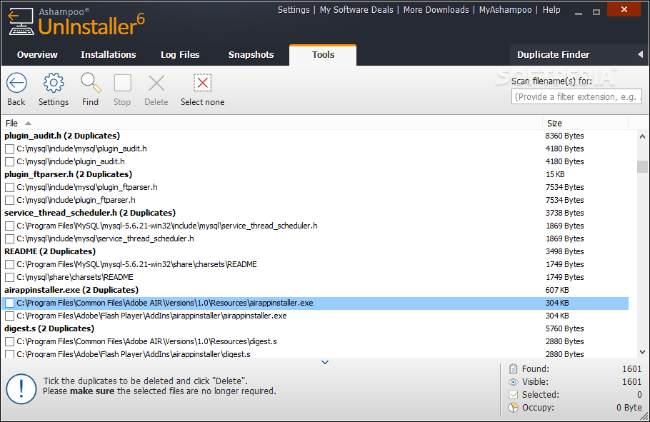
Task: Click the Ashampoo UnInstaller logo icon
Action: point(21,21)
